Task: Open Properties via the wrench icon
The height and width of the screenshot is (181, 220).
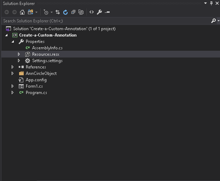Action: [99, 12]
